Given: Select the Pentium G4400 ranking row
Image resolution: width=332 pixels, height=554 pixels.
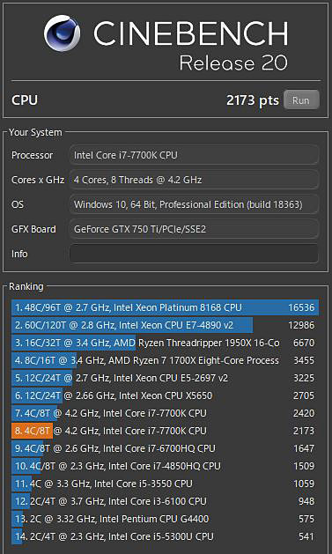Looking at the screenshot, I should tap(165, 519).
